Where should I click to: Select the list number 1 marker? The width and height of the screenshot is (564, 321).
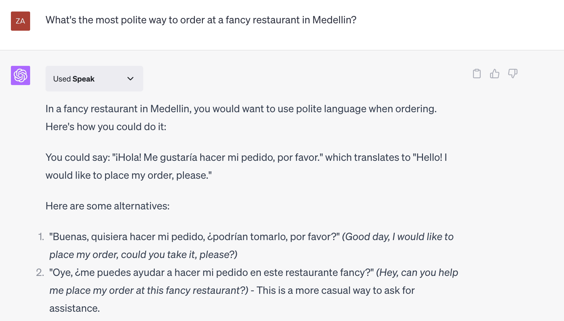(41, 237)
